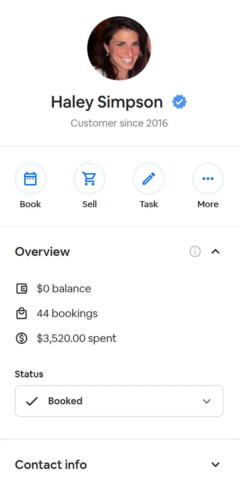Expand the Contact info section
The height and width of the screenshot is (480, 240).
215,464
